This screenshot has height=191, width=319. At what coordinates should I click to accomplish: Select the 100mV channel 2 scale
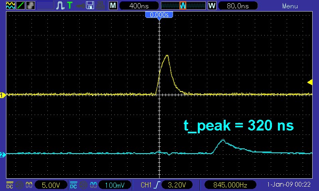(115, 185)
